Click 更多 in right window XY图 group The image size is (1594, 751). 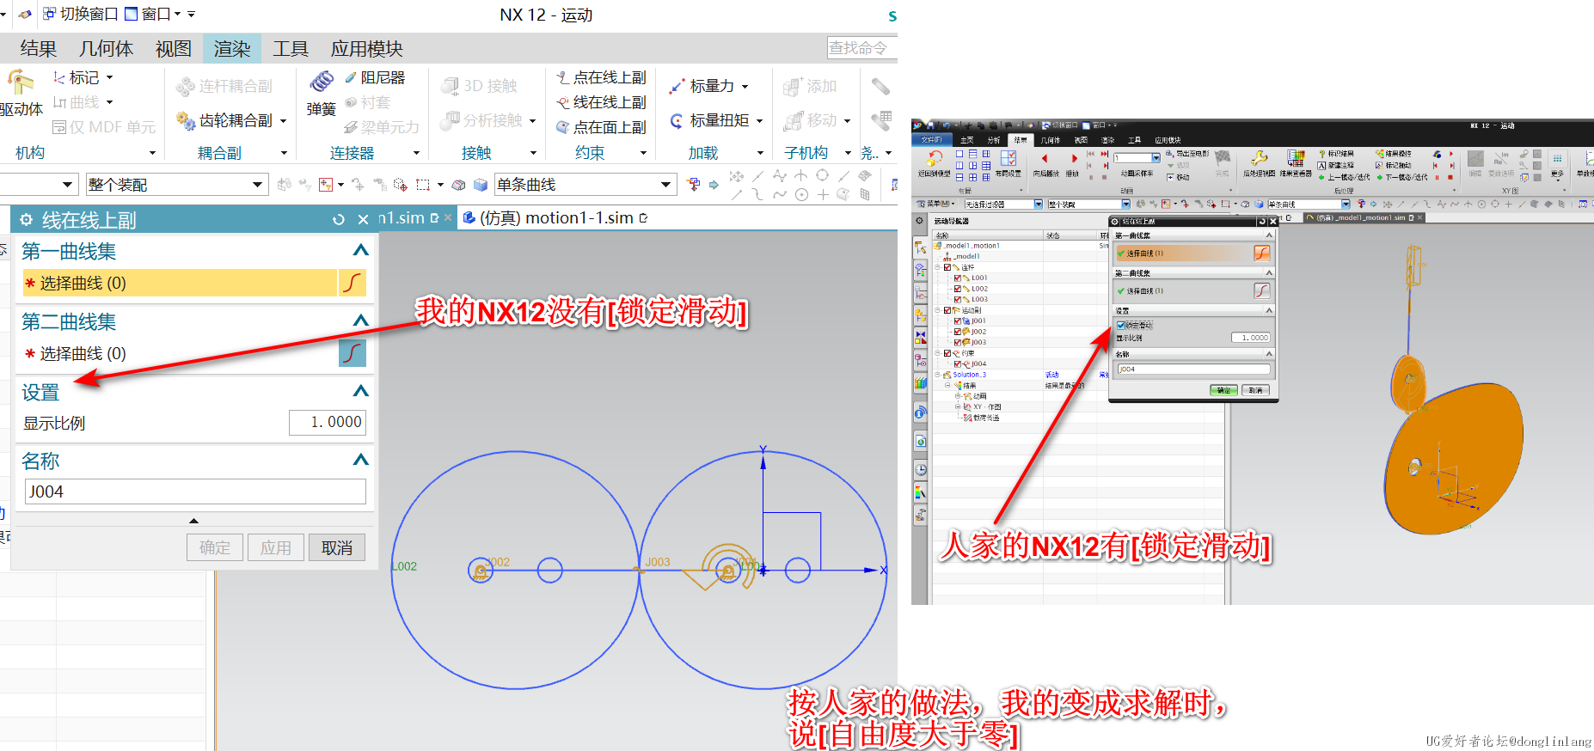coord(1557,164)
